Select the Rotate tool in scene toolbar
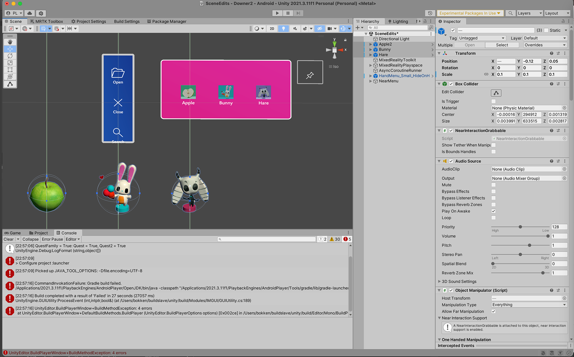This screenshot has width=574, height=357. point(10,56)
